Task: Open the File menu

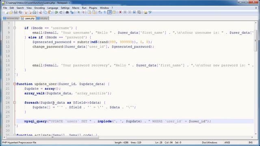Action: (5, 8)
